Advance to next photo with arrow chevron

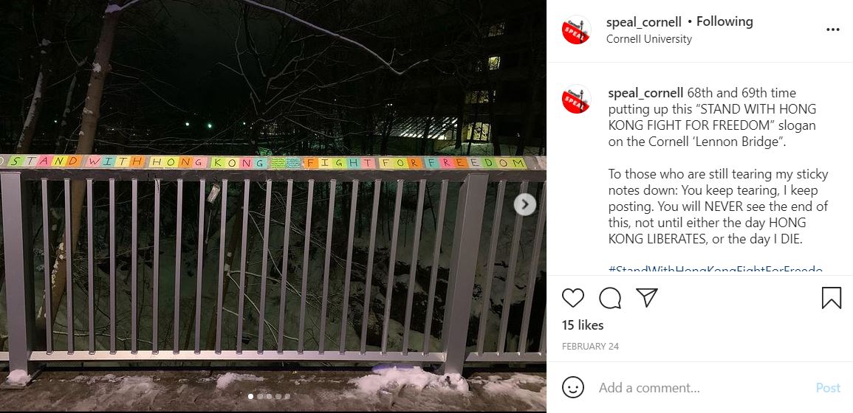pos(525,204)
